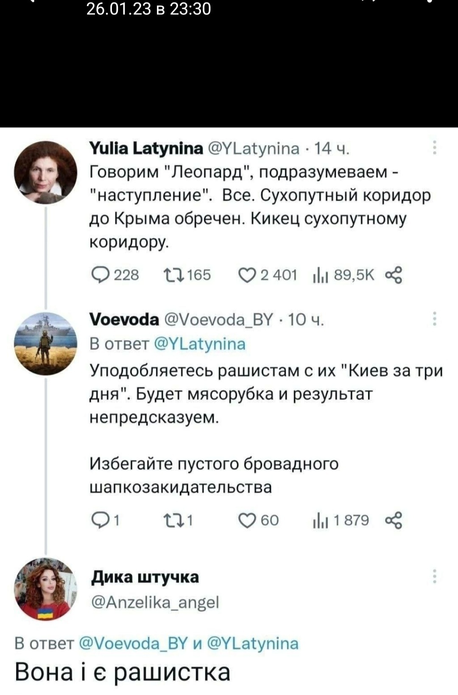This screenshot has height=695, width=458.
Task: Share Yulia Latynina's tweet
Action: (x=393, y=275)
